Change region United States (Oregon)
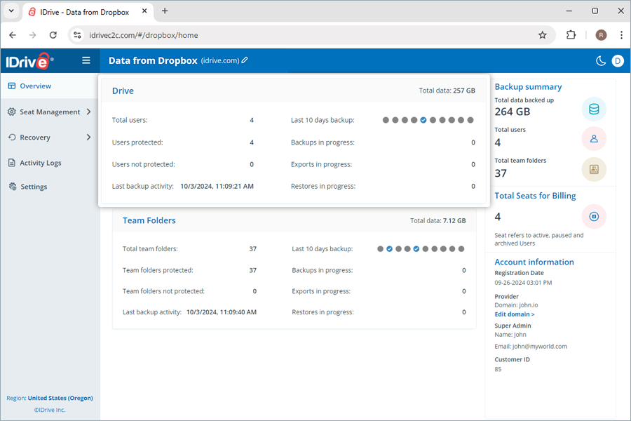631x421 pixels. coord(60,398)
